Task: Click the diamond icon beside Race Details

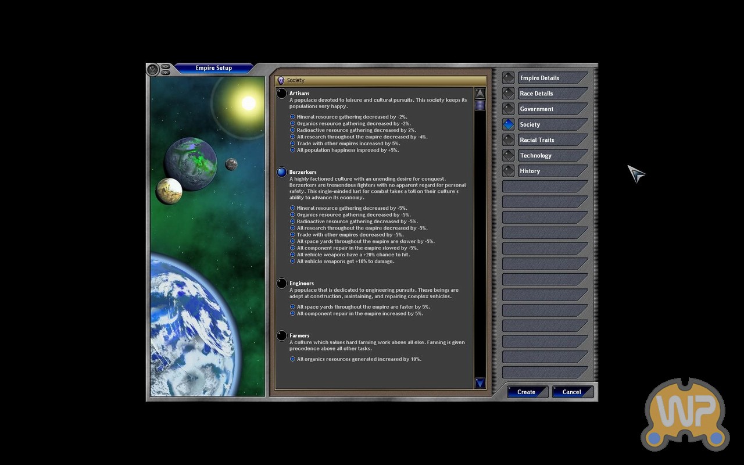Action: click(x=509, y=94)
